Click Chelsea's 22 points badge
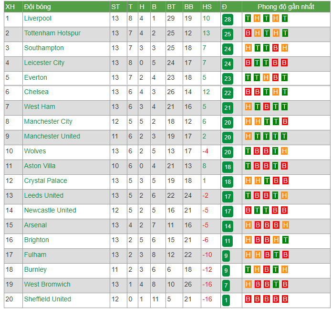 click(x=228, y=93)
